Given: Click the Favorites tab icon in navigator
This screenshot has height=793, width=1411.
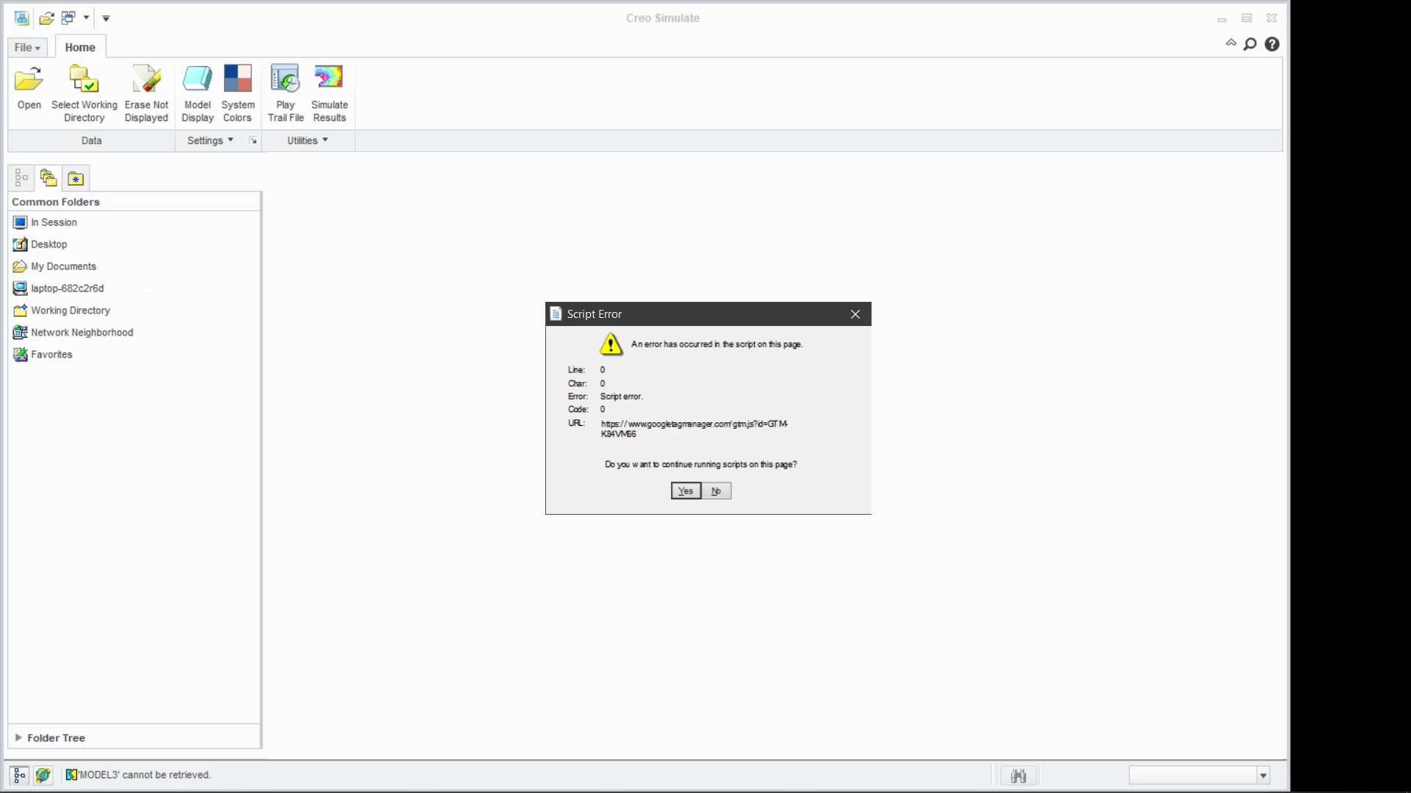Looking at the screenshot, I should point(76,178).
